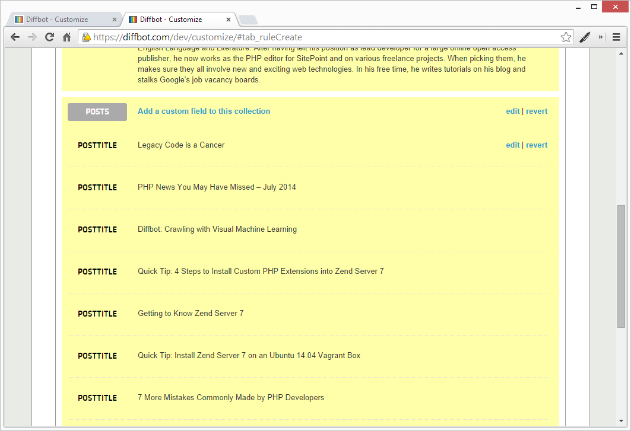Click the gray POSTS collection label
The height and width of the screenshot is (431, 631).
coord(97,111)
